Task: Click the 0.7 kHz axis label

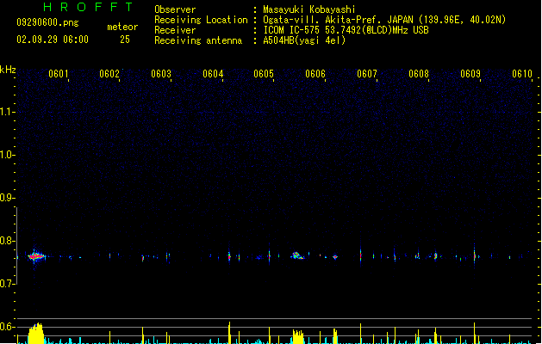Action: point(7,284)
